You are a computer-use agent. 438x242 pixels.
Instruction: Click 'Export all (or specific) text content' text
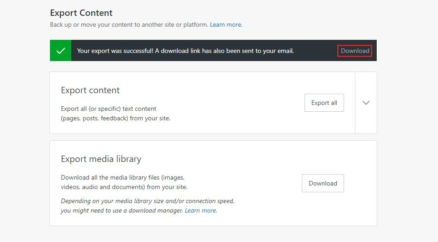[x=108, y=109]
